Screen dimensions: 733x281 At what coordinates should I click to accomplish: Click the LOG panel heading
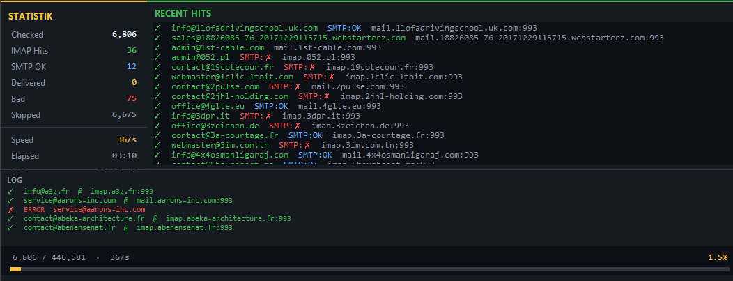click(15, 180)
